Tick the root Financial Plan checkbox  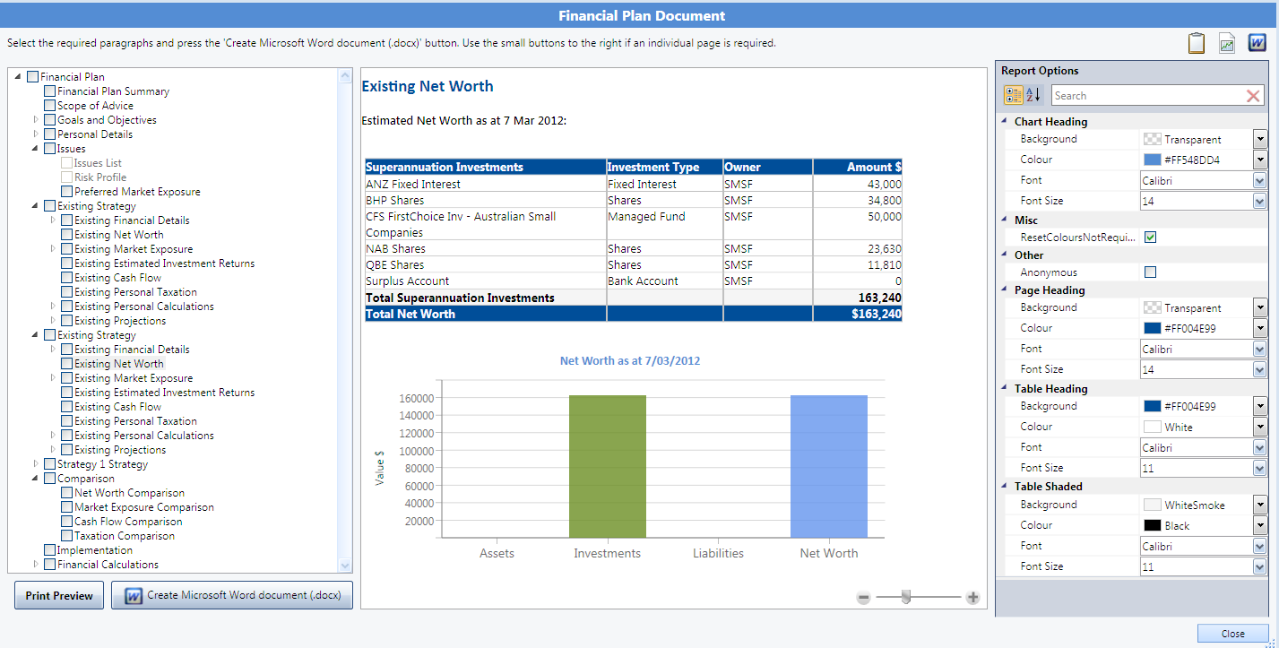pyautogui.click(x=33, y=77)
